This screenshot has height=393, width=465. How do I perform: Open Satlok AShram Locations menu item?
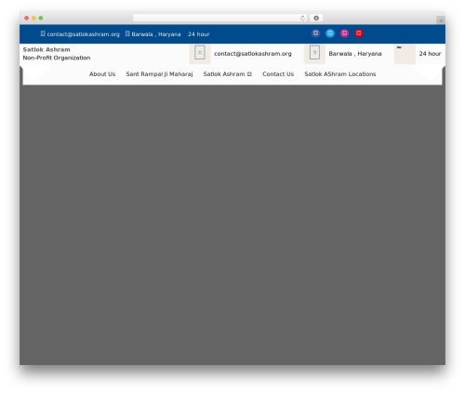pyautogui.click(x=340, y=74)
